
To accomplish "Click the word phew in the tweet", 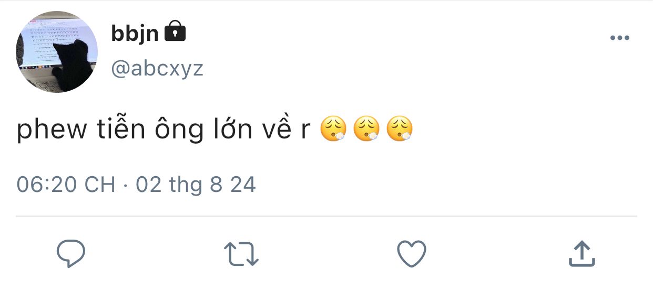I will [52, 131].
